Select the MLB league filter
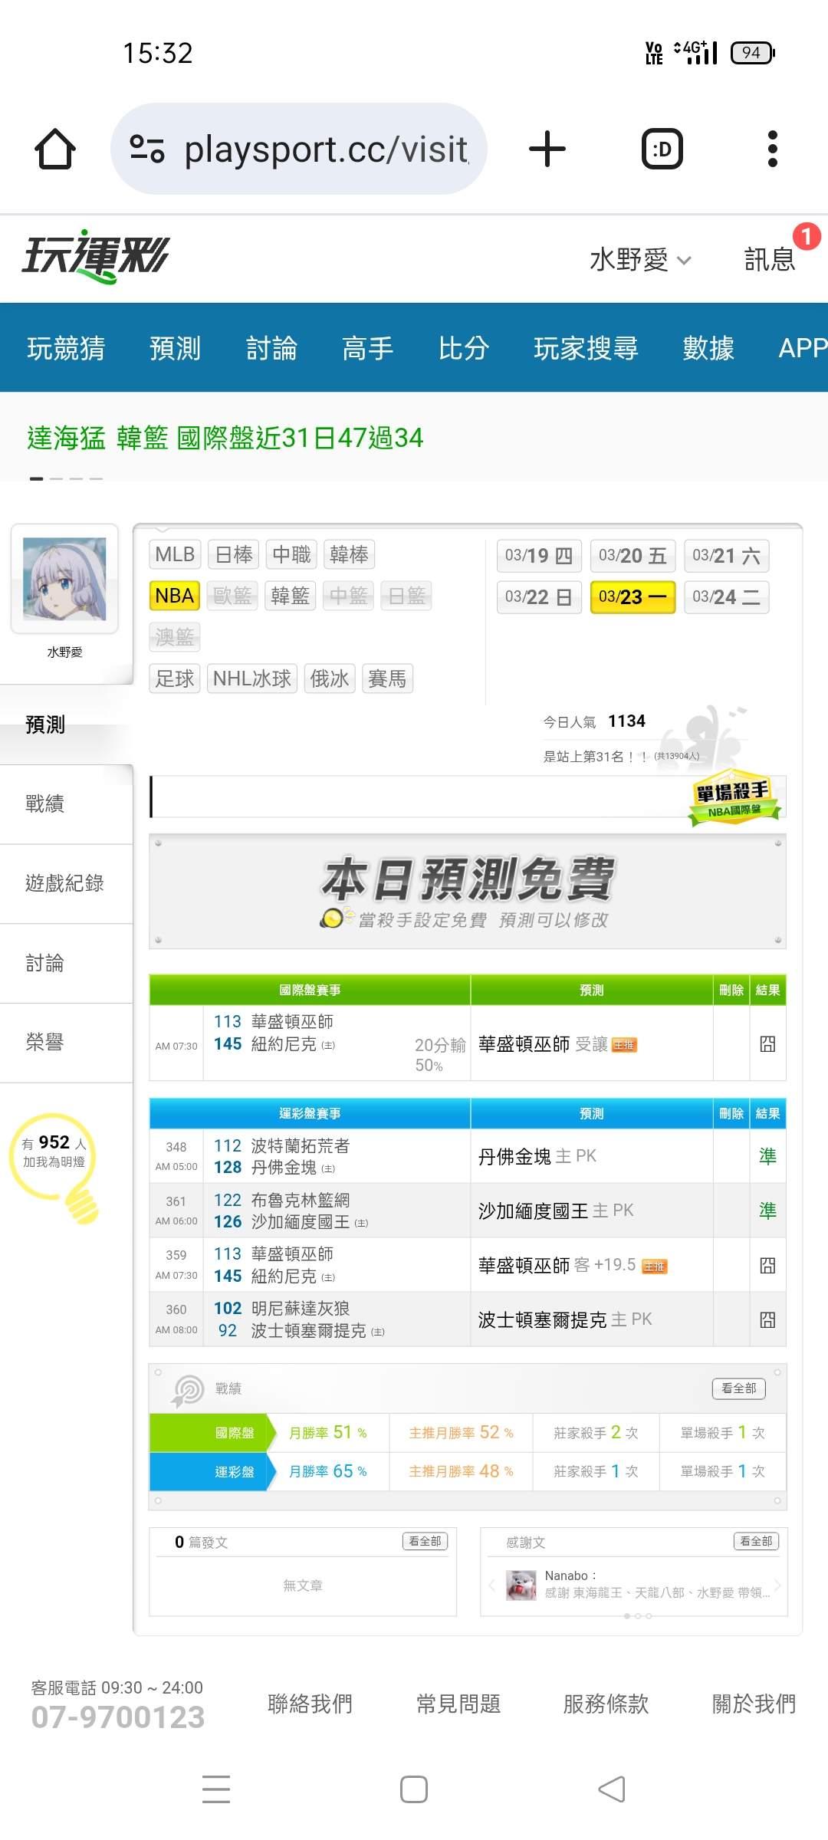Image resolution: width=828 pixels, height=1840 pixels. [175, 554]
